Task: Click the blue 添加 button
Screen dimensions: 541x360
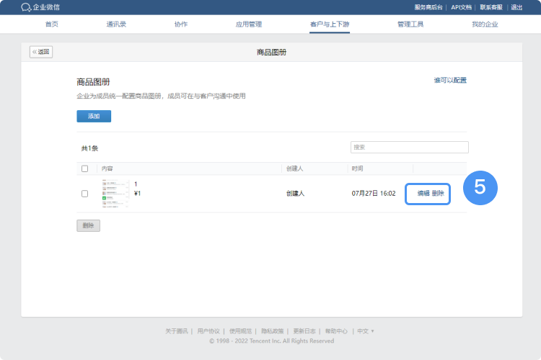Action: [x=94, y=116]
